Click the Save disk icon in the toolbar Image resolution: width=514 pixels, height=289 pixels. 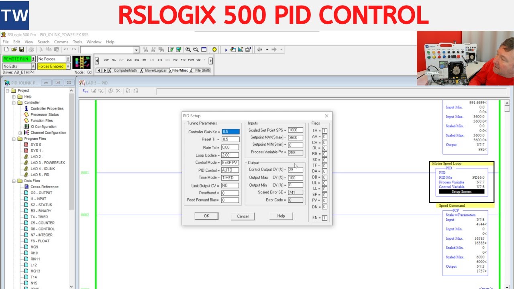click(22, 49)
